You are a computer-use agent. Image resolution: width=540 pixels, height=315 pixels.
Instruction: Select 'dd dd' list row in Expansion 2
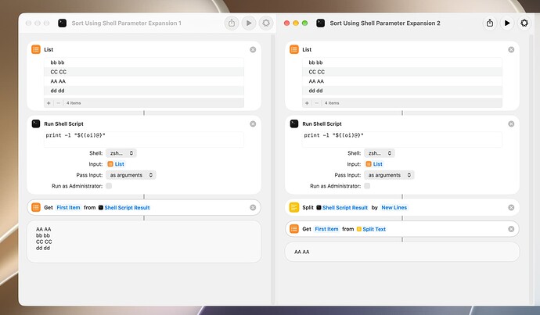[402, 91]
